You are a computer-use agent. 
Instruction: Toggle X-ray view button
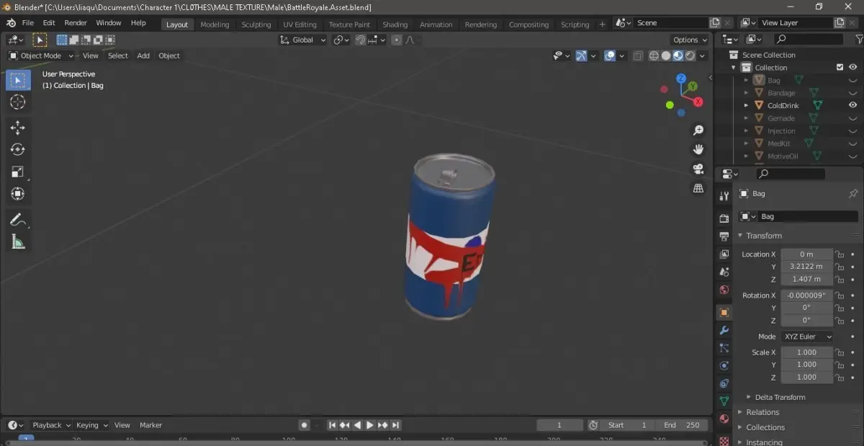[638, 55]
